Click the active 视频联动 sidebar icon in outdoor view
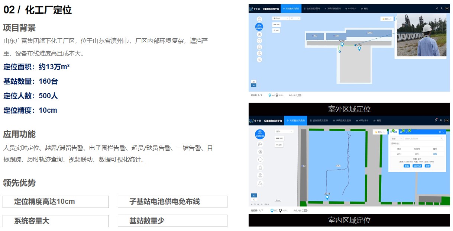The width and height of the screenshot is (453, 231). [259, 26]
